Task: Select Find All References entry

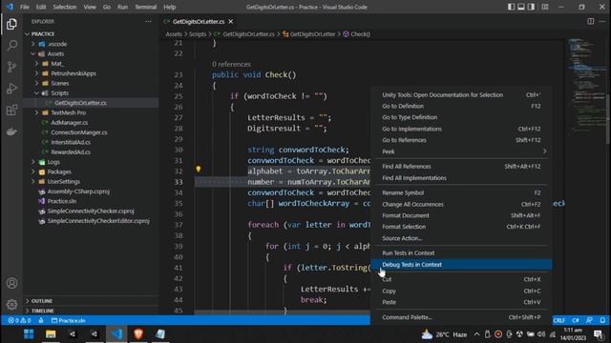Action: point(461,166)
